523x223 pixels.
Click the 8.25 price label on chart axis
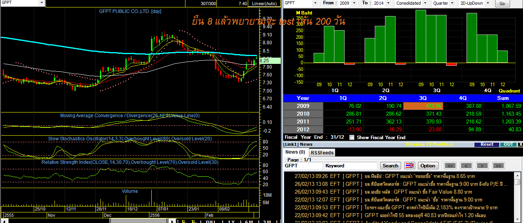pos(270,60)
